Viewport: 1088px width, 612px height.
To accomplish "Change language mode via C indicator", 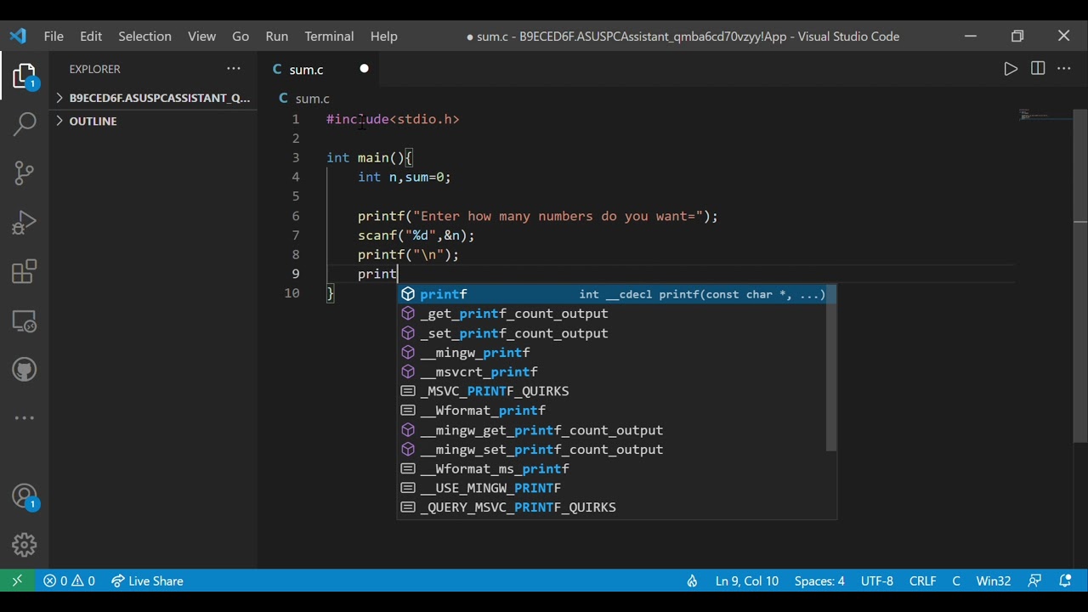I will tap(956, 581).
